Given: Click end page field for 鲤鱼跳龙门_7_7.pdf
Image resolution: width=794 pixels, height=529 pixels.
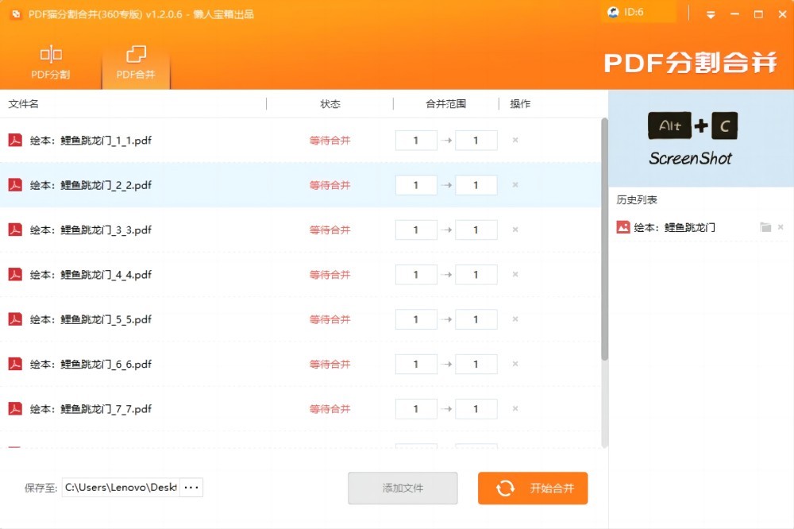Looking at the screenshot, I should tap(476, 409).
